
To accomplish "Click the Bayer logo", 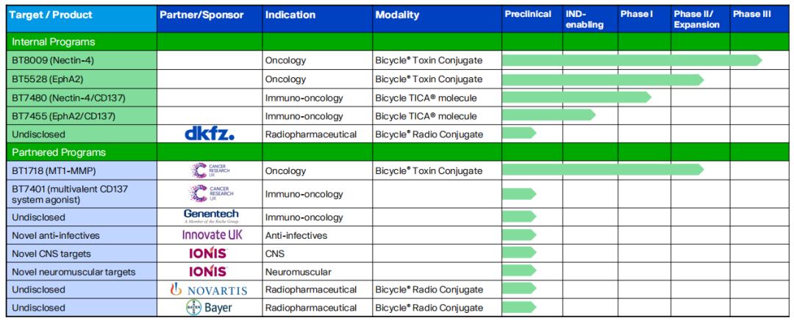I will coord(210,308).
